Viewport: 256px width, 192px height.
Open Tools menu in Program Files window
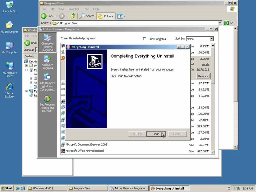[86, 9]
